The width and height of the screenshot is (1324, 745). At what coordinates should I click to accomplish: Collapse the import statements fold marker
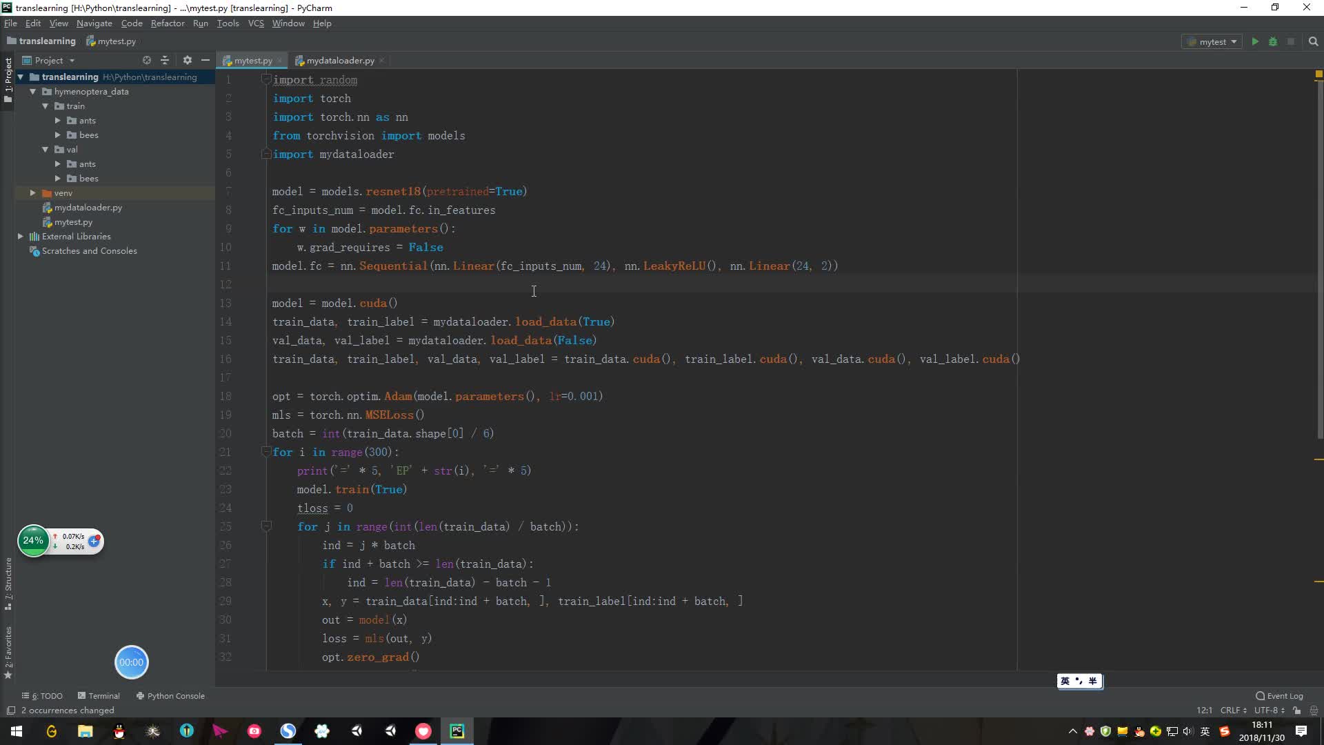pyautogui.click(x=266, y=79)
